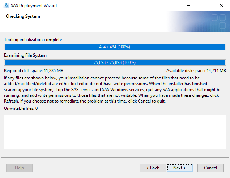This screenshot has height=178, width=230.
Task: Go to previous step with Back button
Action: coord(153,168)
